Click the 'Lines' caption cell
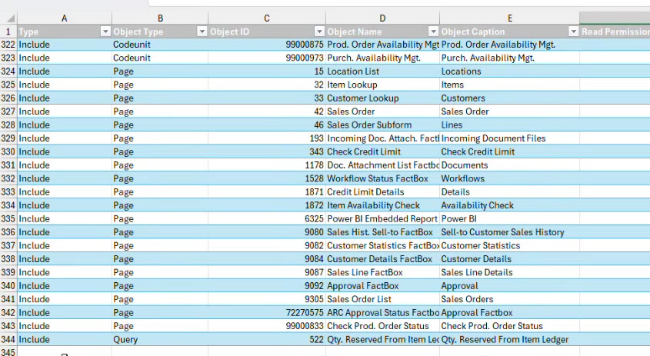Viewport: 650px width, 356px height. click(510, 125)
